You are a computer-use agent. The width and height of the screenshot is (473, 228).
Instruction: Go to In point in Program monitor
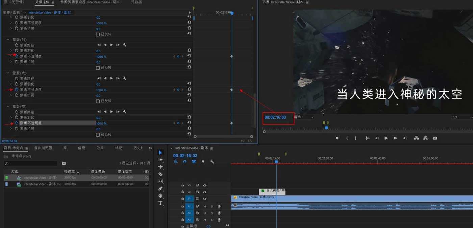[368, 138]
